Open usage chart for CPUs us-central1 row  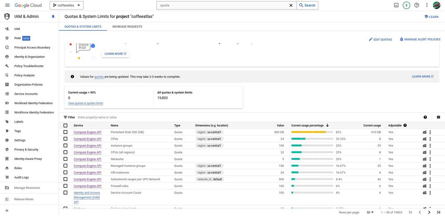click(x=425, y=139)
